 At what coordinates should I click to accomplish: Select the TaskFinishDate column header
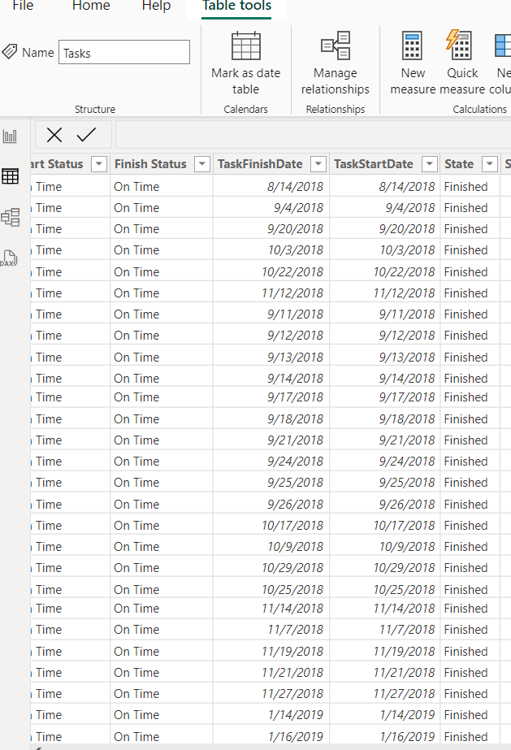pos(260,164)
